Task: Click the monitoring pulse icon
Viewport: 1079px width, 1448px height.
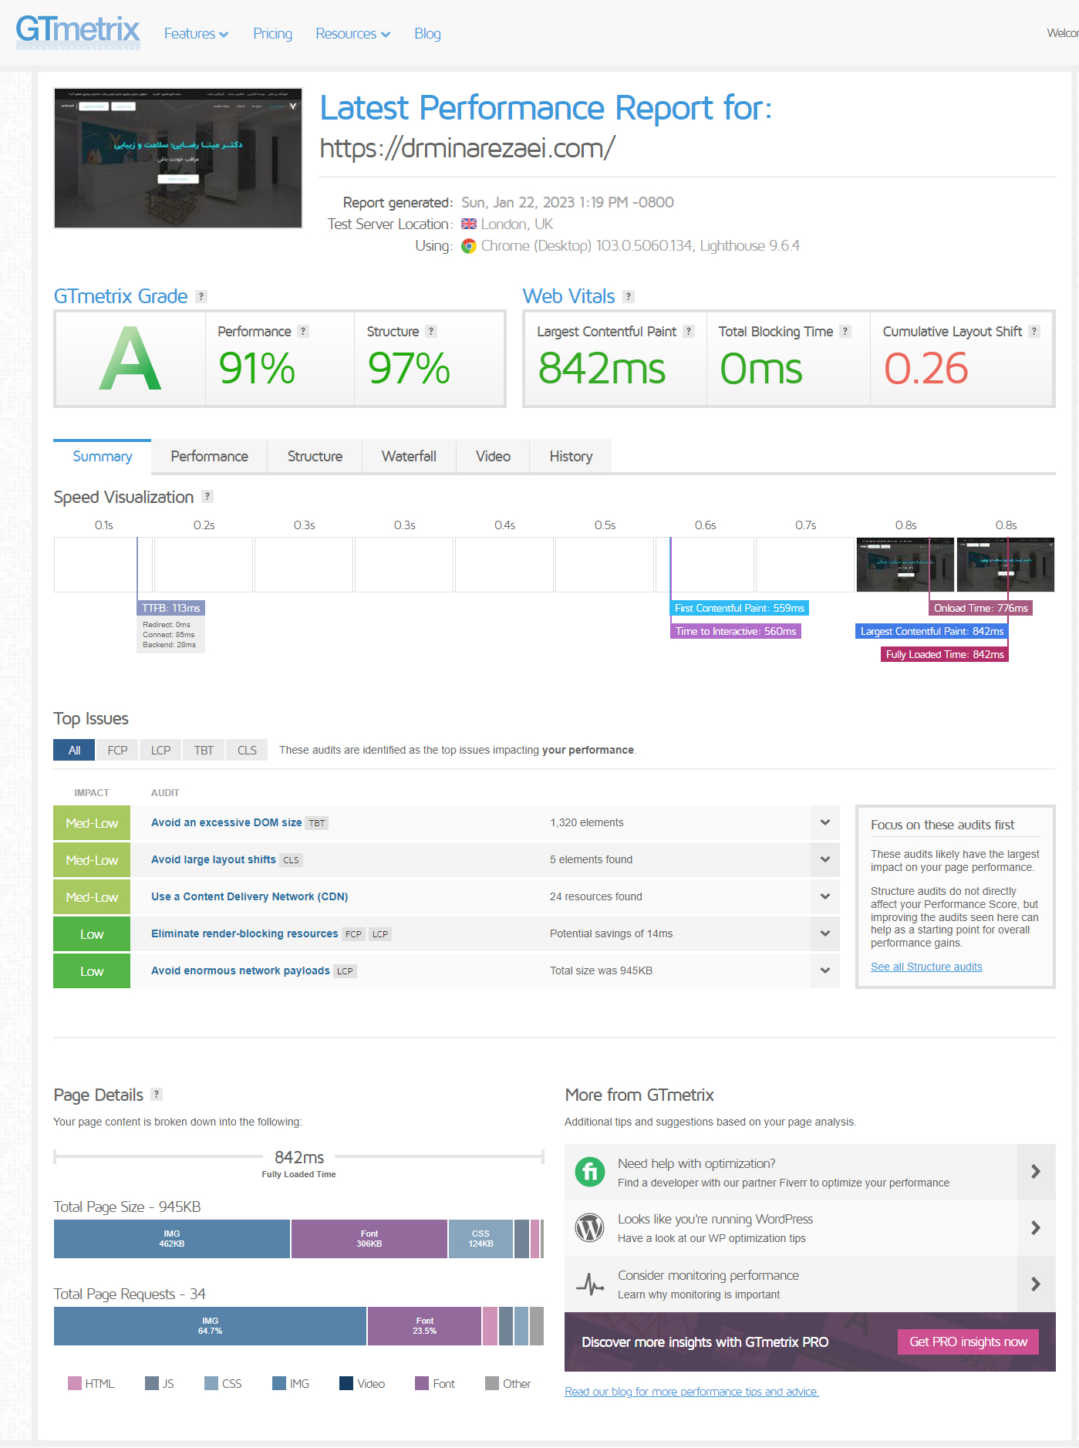Action: (x=590, y=1284)
